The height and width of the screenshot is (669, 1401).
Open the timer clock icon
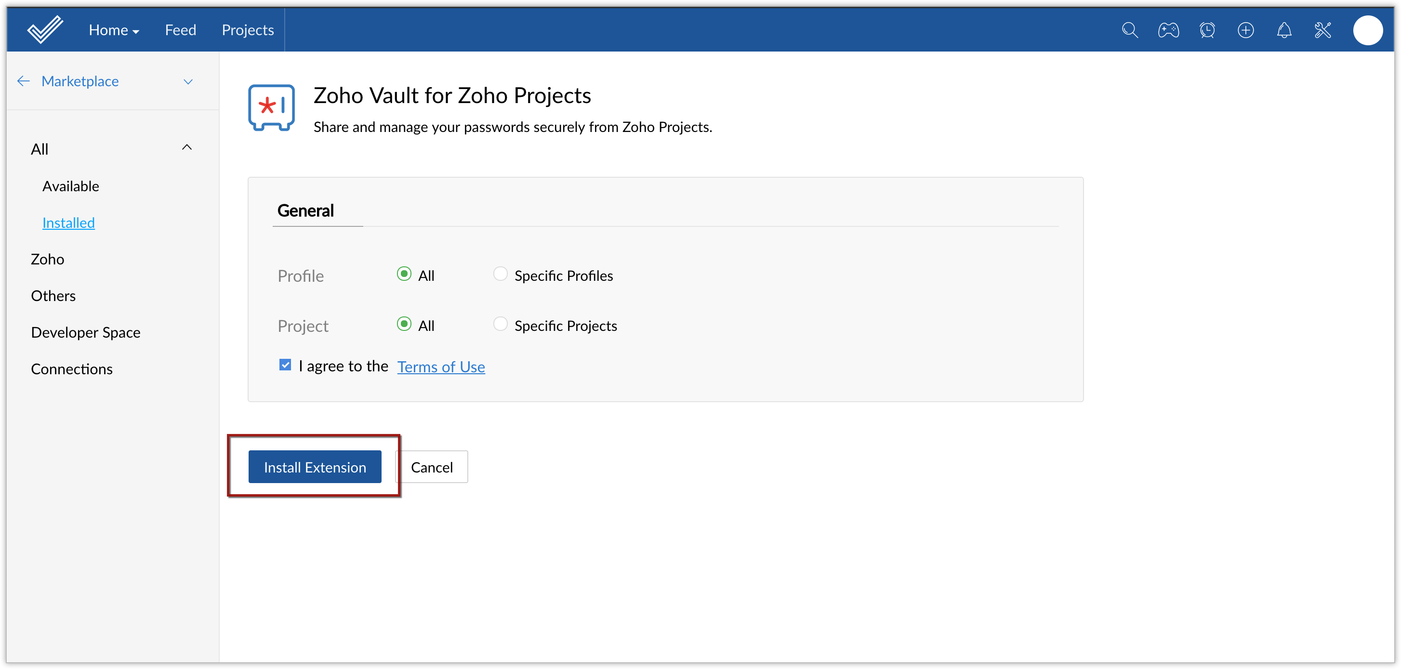point(1207,30)
